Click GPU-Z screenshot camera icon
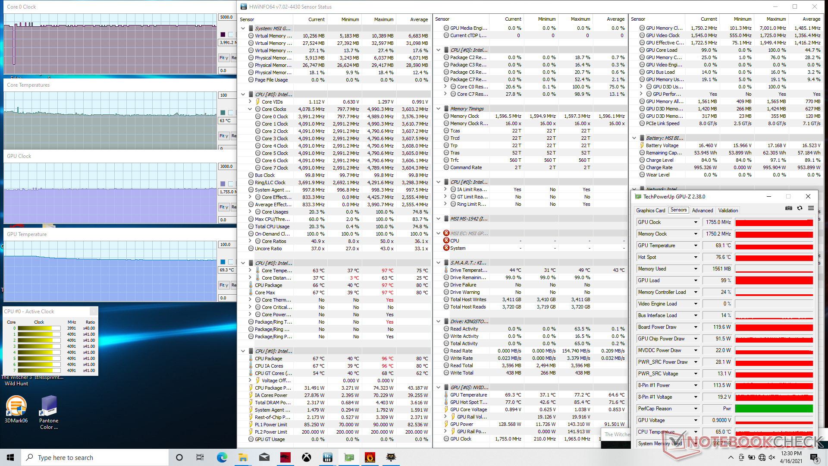The height and width of the screenshot is (466, 828). [788, 208]
